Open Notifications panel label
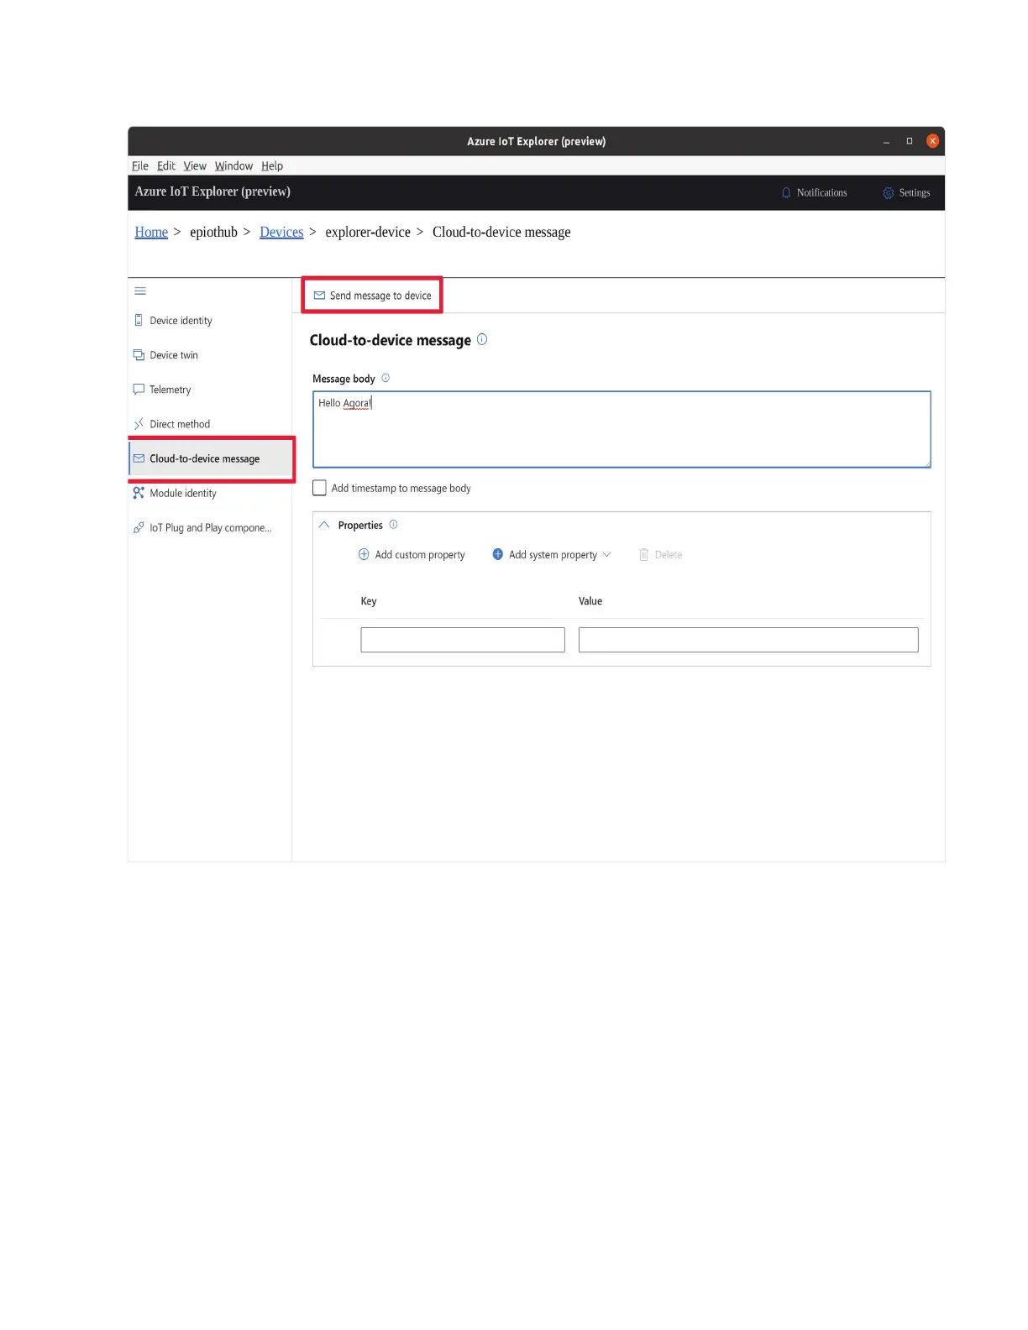Viewport: 1028px width, 1330px height. [821, 192]
